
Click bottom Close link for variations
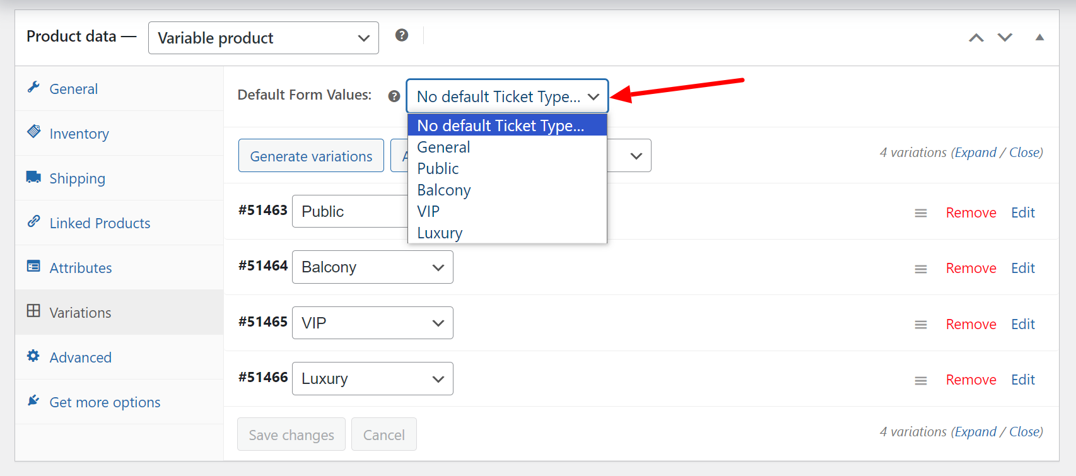point(1024,432)
